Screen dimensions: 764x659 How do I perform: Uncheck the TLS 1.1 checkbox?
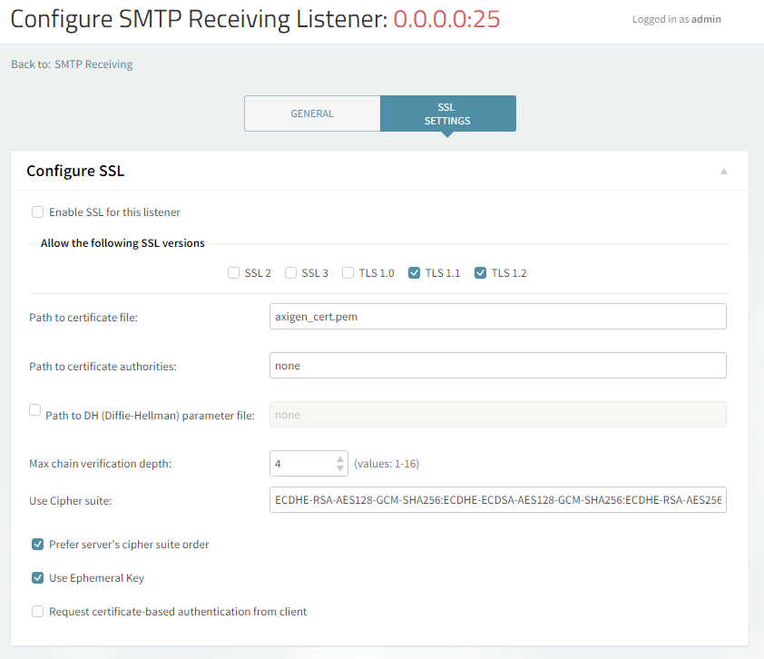[x=415, y=272]
